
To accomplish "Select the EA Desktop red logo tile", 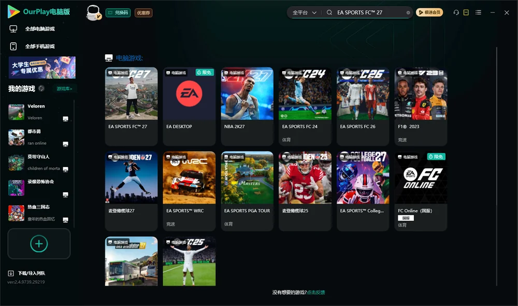I will (x=189, y=94).
